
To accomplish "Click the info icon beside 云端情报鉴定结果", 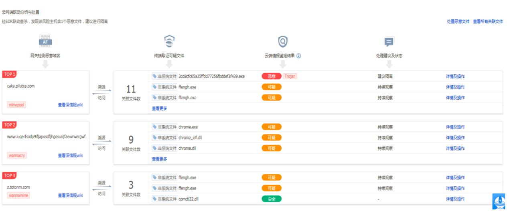I will tap(299, 56).
